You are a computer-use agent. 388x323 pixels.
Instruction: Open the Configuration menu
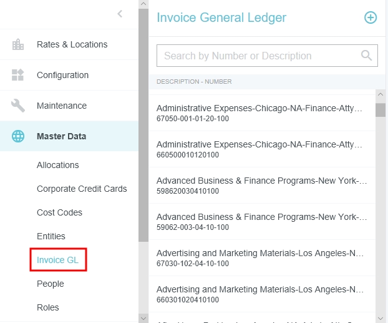tap(62, 75)
